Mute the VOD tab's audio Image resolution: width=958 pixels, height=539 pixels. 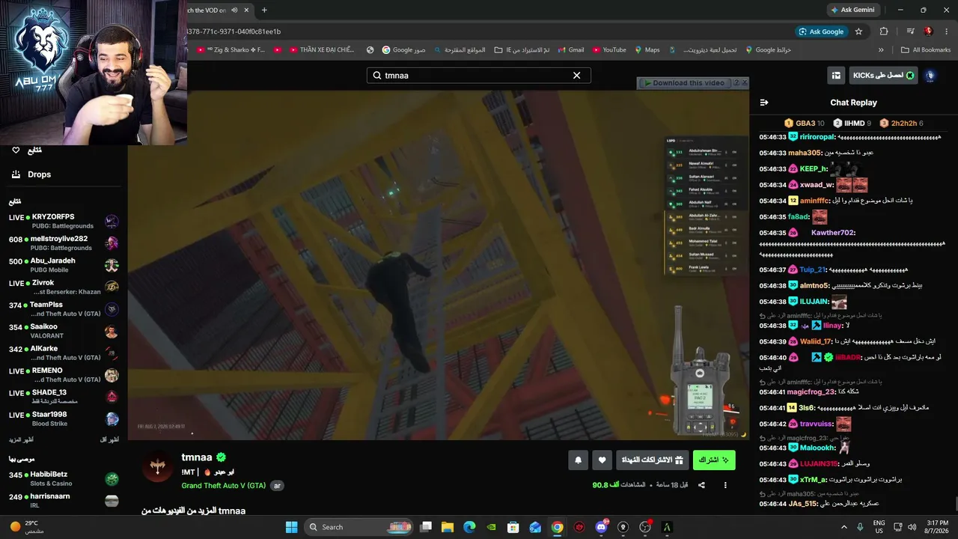click(x=234, y=10)
